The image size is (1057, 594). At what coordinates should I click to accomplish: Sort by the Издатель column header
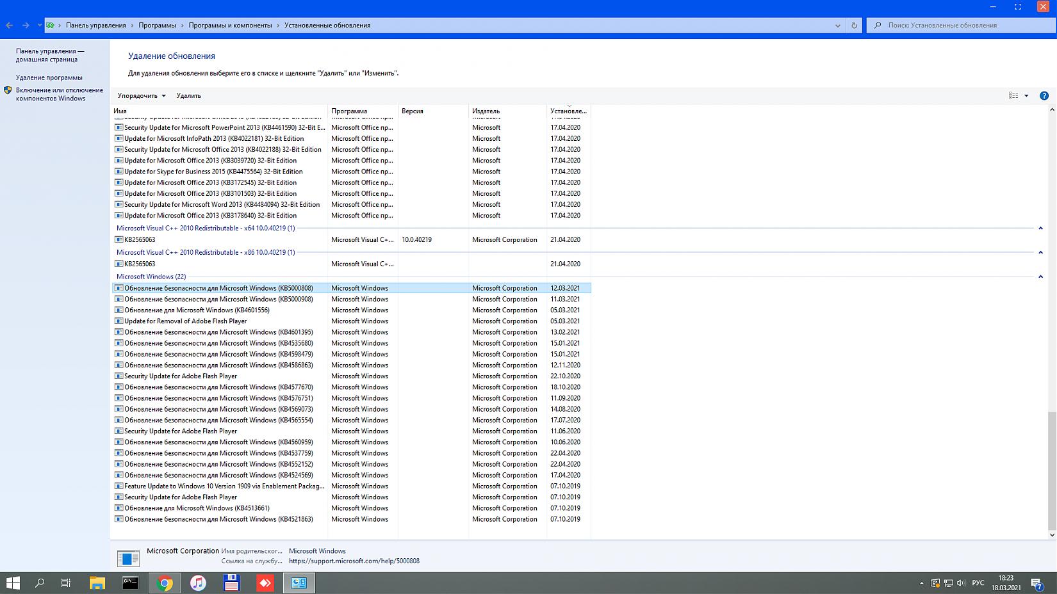click(486, 111)
